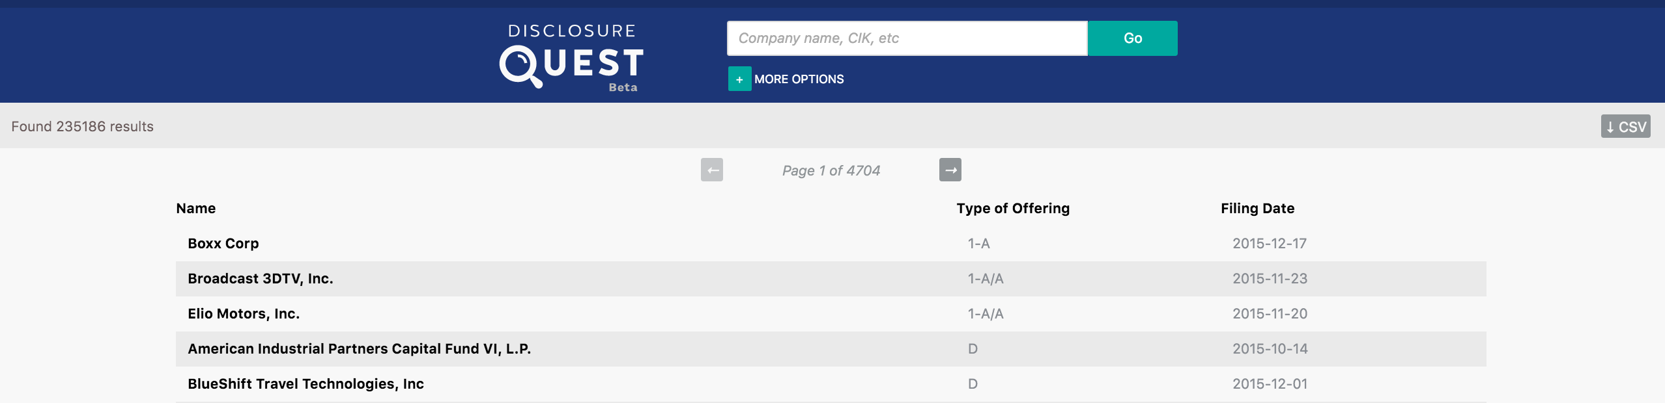The height and width of the screenshot is (403, 1665).
Task: Download results with the CSV button
Action: [1626, 126]
